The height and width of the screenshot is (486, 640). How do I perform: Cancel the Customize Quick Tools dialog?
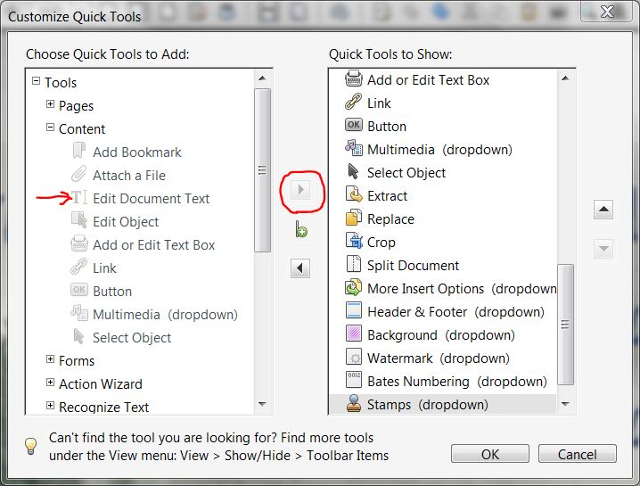577,454
